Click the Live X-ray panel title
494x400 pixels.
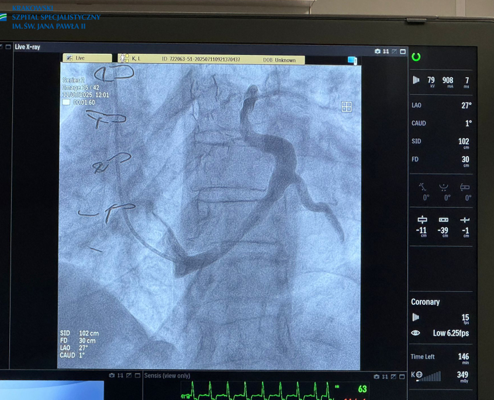tap(27, 47)
